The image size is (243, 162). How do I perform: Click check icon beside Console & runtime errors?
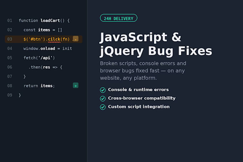(x=103, y=90)
